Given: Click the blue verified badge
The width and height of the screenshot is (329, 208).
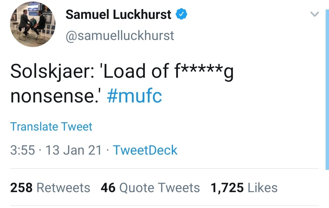Looking at the screenshot, I should (182, 14).
